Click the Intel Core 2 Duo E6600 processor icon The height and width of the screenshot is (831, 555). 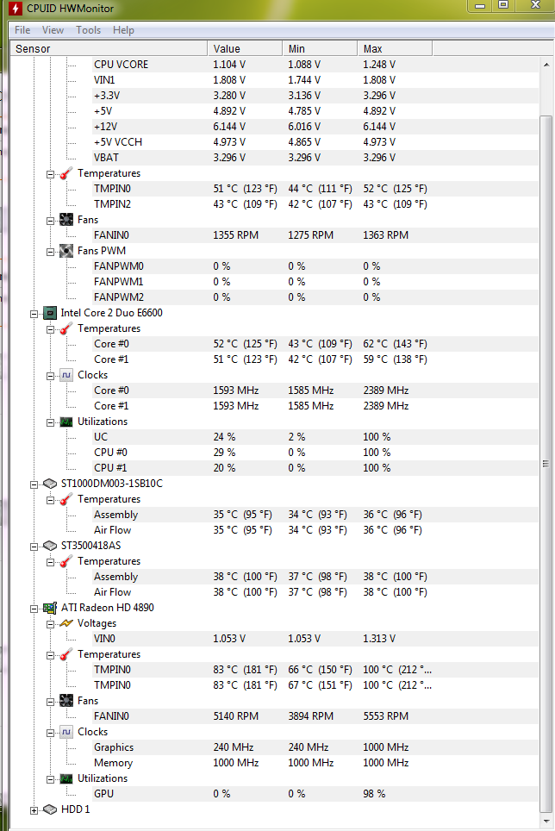point(50,313)
